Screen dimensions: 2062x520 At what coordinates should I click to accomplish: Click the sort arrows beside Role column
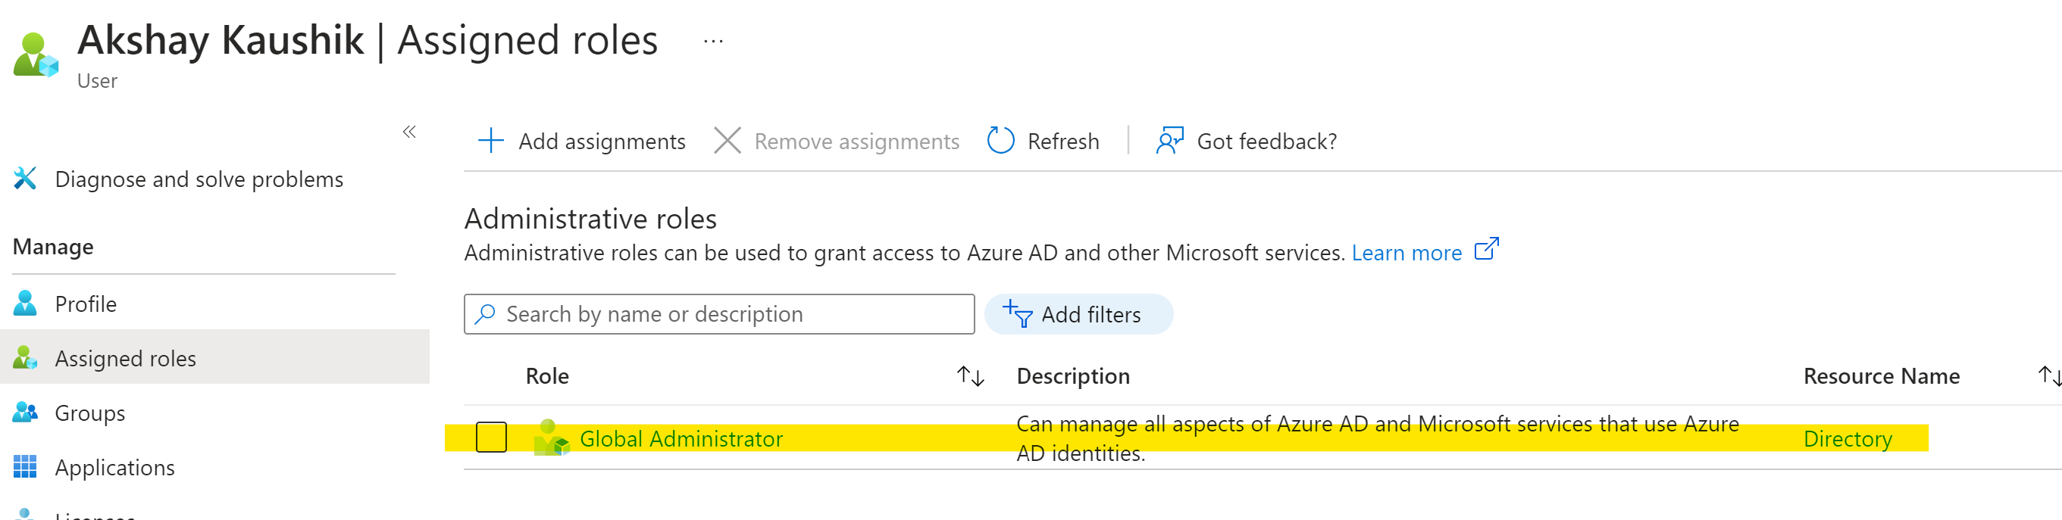(x=970, y=376)
